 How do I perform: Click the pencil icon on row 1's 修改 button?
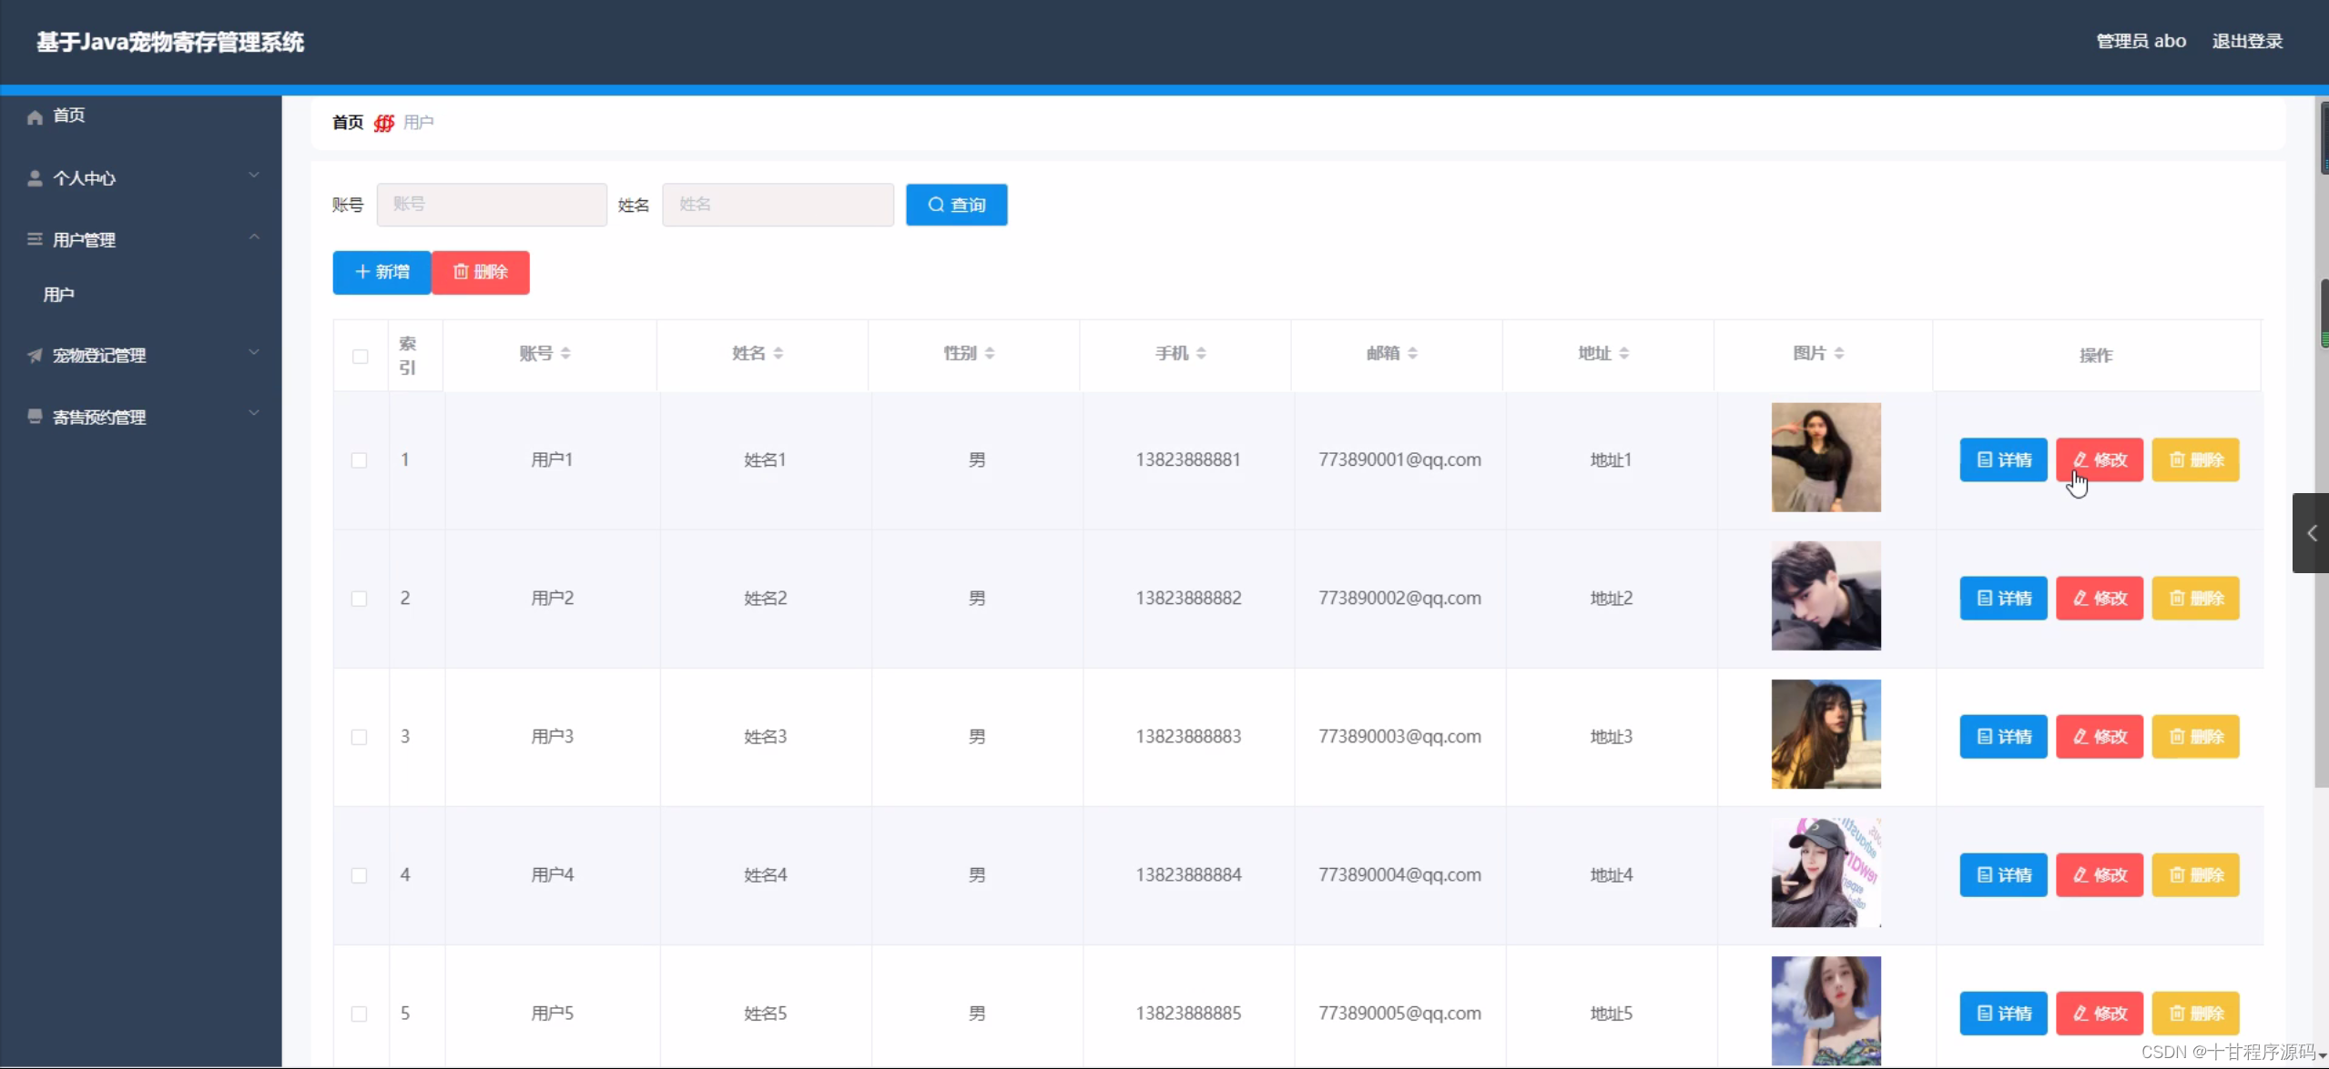[x=2079, y=459]
